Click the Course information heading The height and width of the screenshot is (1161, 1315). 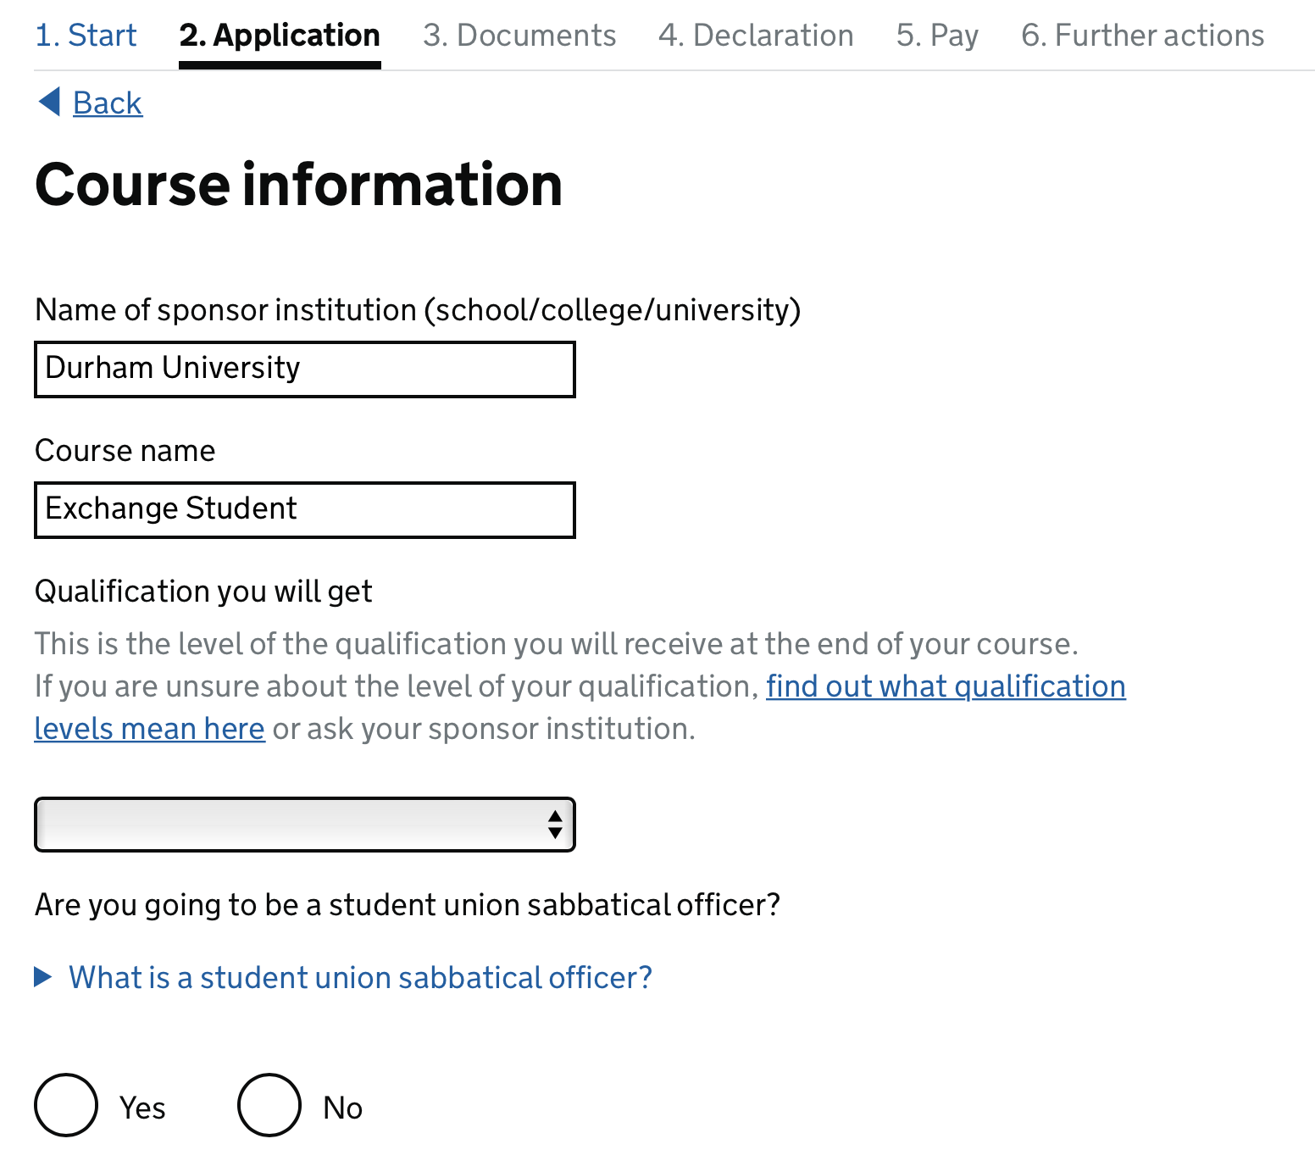tap(298, 185)
